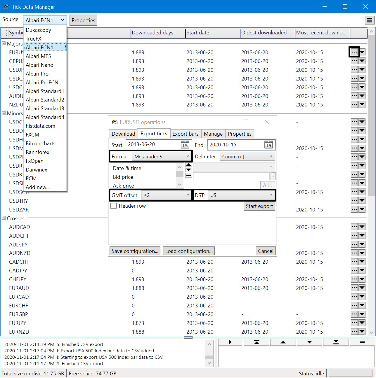Open the arrow dropdown on the first Majors row
The width and height of the screenshot is (376, 378).
(x=362, y=52)
